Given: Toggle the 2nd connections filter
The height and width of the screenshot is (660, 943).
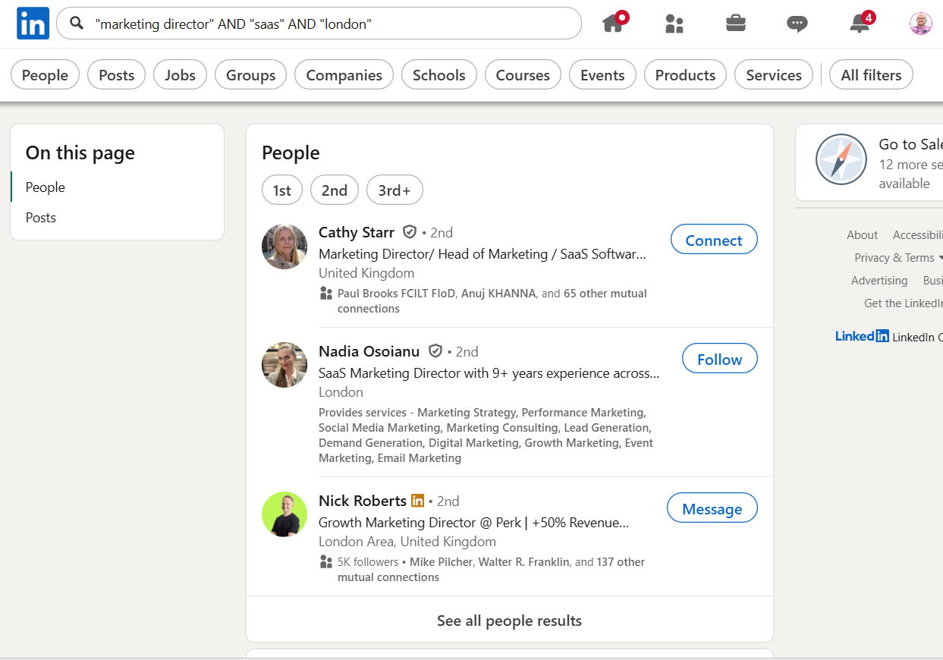Looking at the screenshot, I should (335, 190).
